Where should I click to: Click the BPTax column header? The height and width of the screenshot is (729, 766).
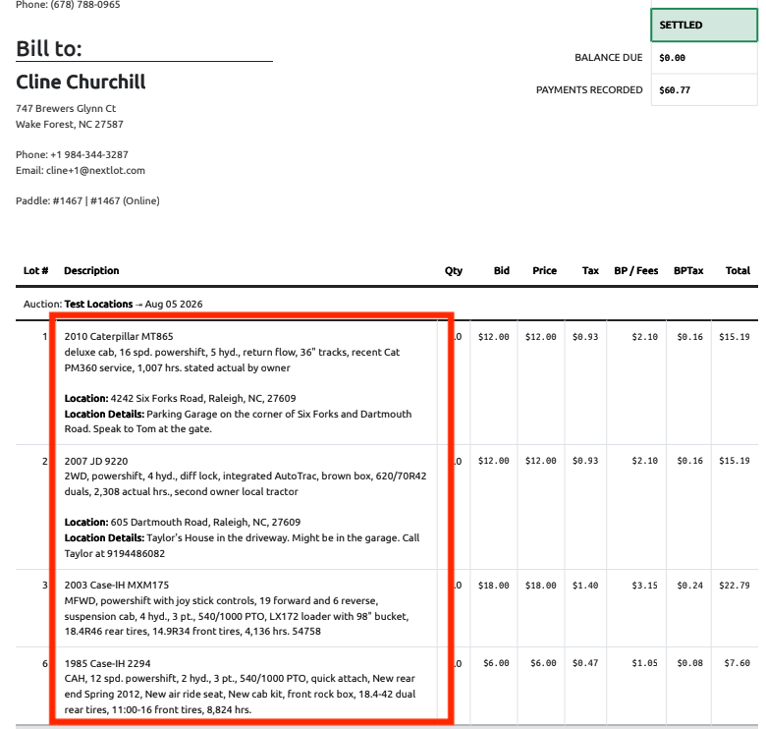tap(688, 271)
